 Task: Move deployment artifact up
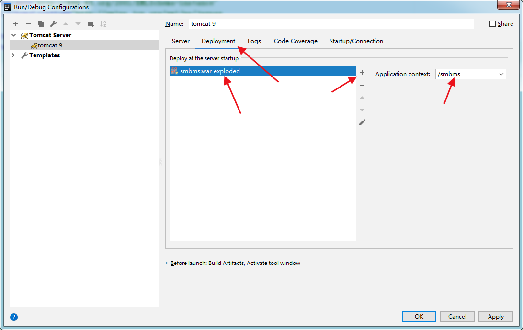point(362,98)
